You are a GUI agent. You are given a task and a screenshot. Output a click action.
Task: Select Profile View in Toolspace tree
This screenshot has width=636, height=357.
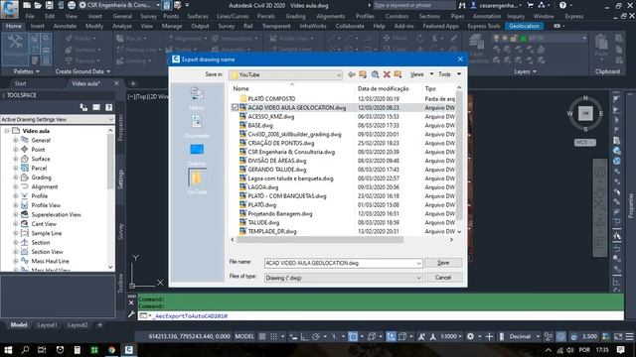click(x=46, y=205)
